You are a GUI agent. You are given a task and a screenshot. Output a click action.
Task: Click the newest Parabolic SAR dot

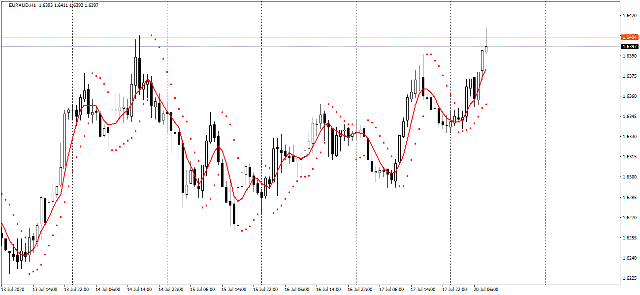486,104
